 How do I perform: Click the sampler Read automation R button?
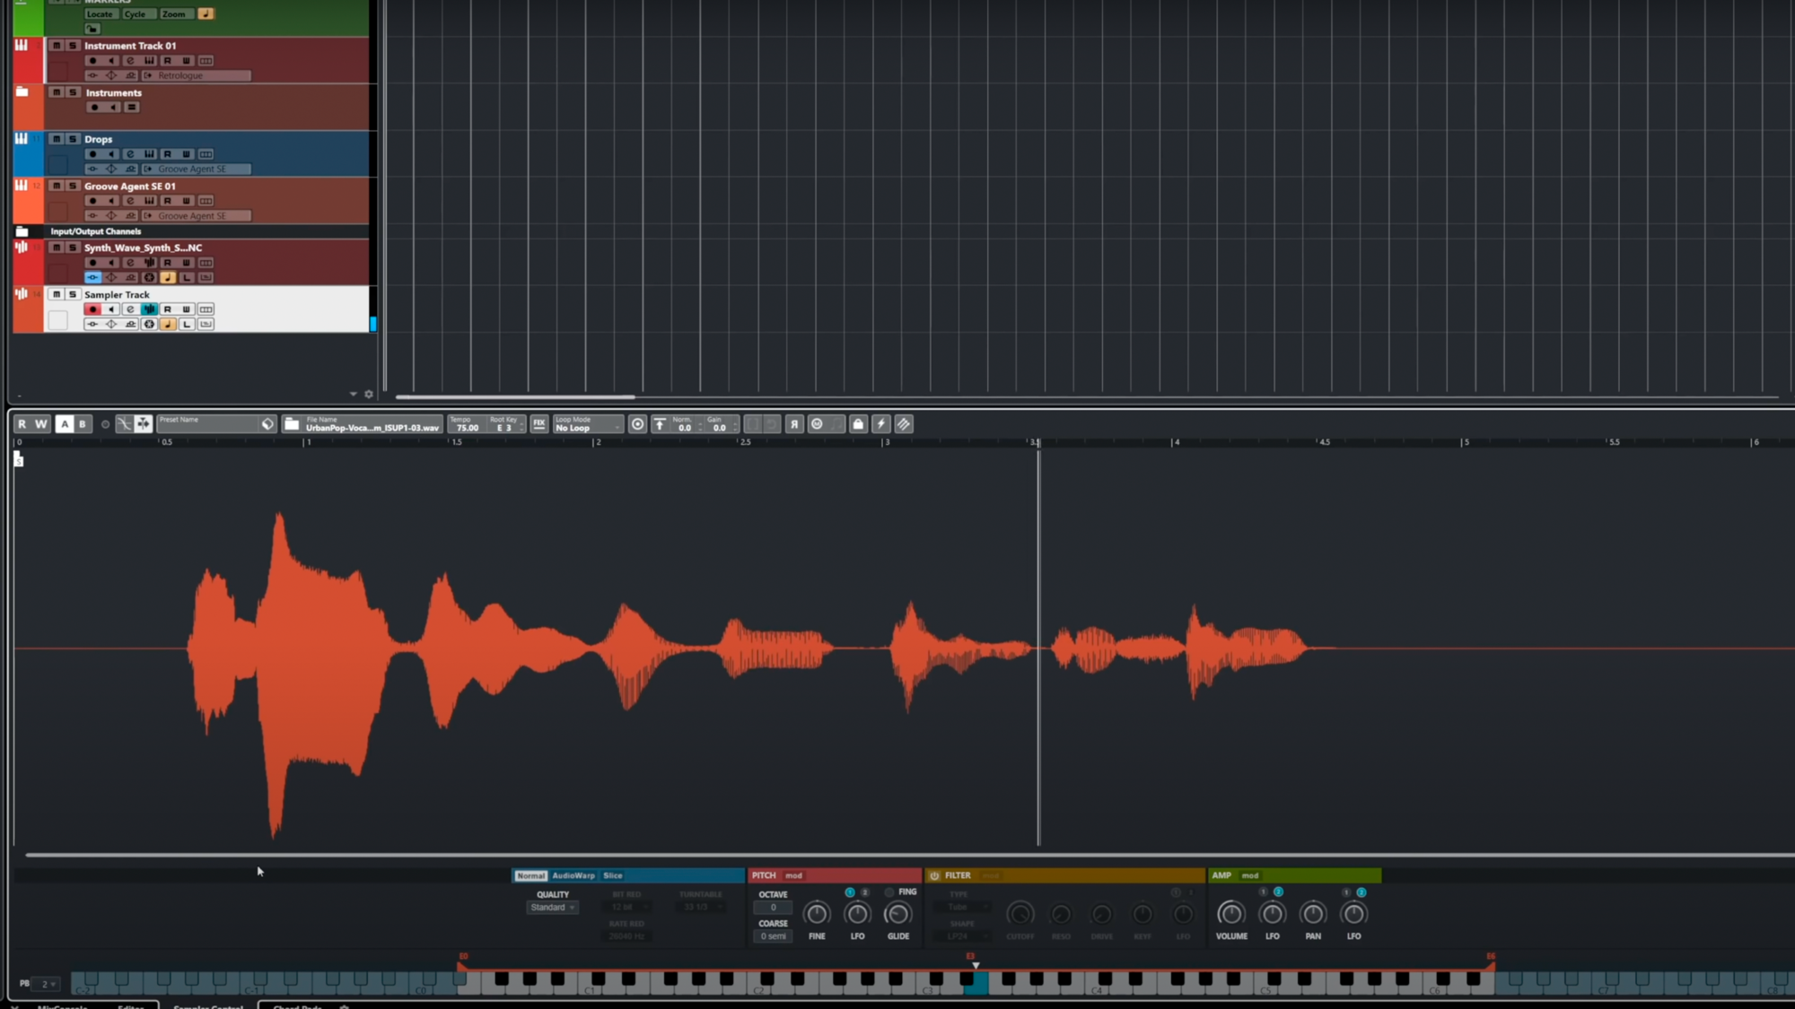(22, 424)
